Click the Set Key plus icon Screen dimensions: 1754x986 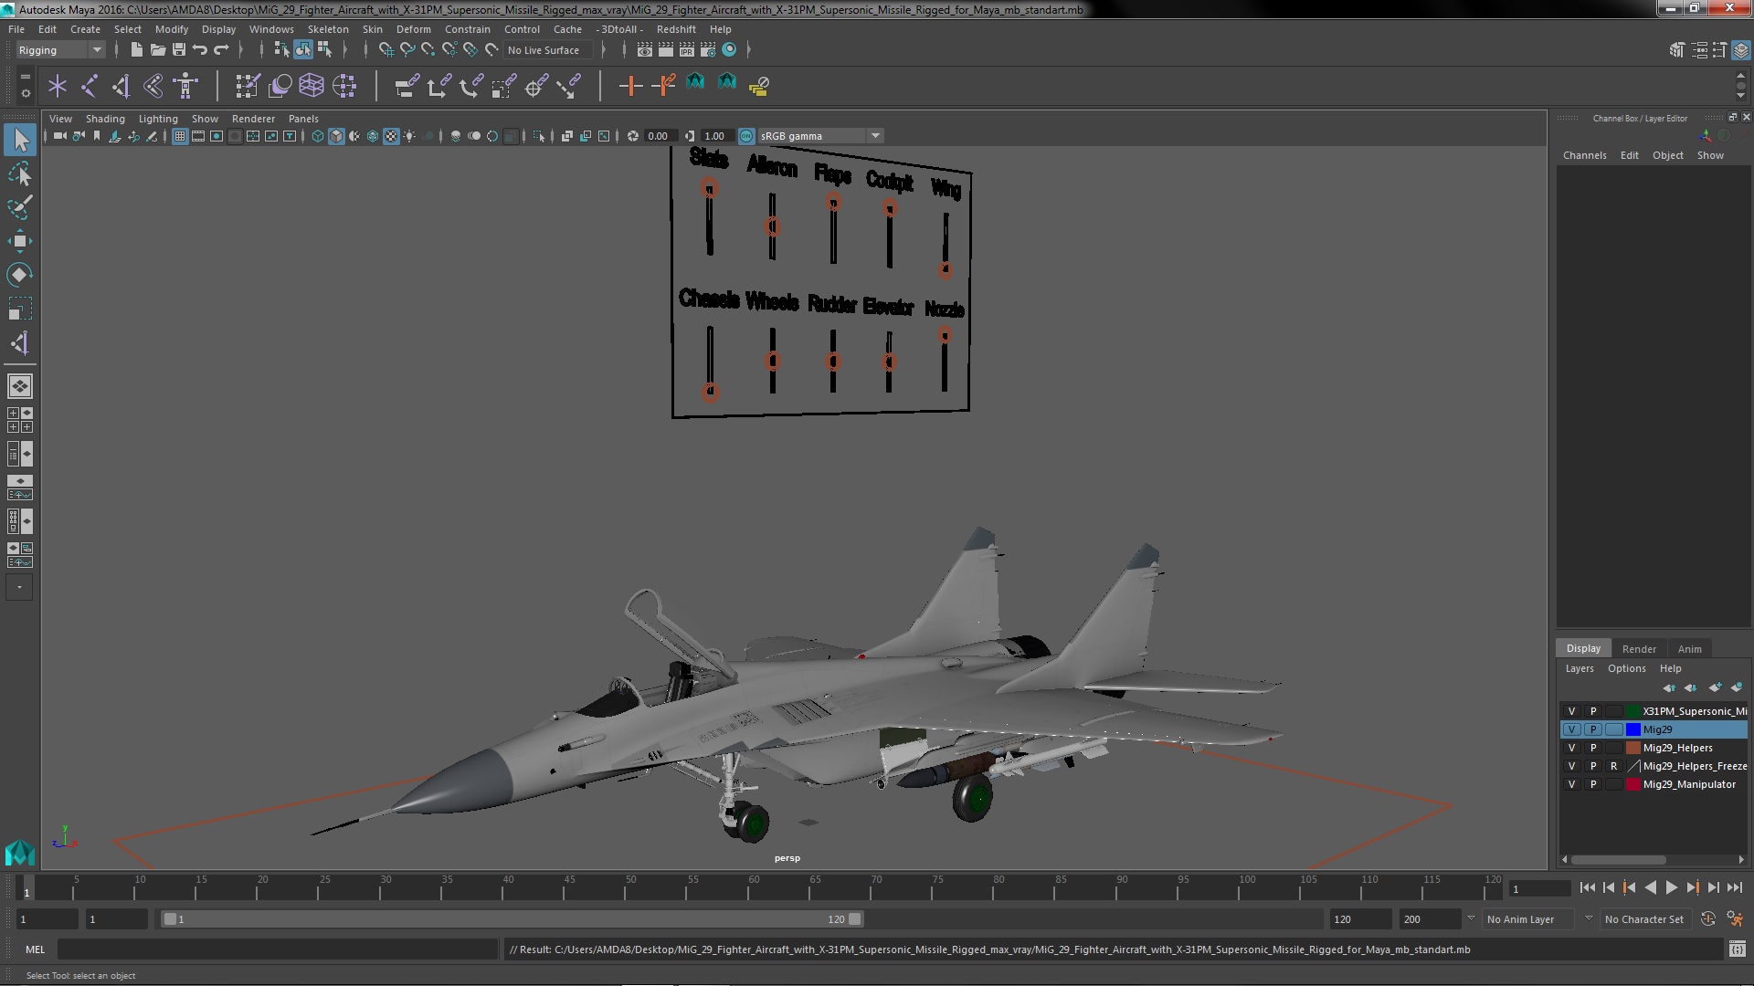629,86
